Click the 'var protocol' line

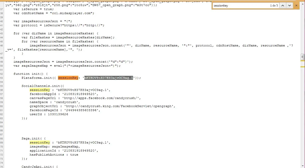pyautogui.click(x=59, y=25)
